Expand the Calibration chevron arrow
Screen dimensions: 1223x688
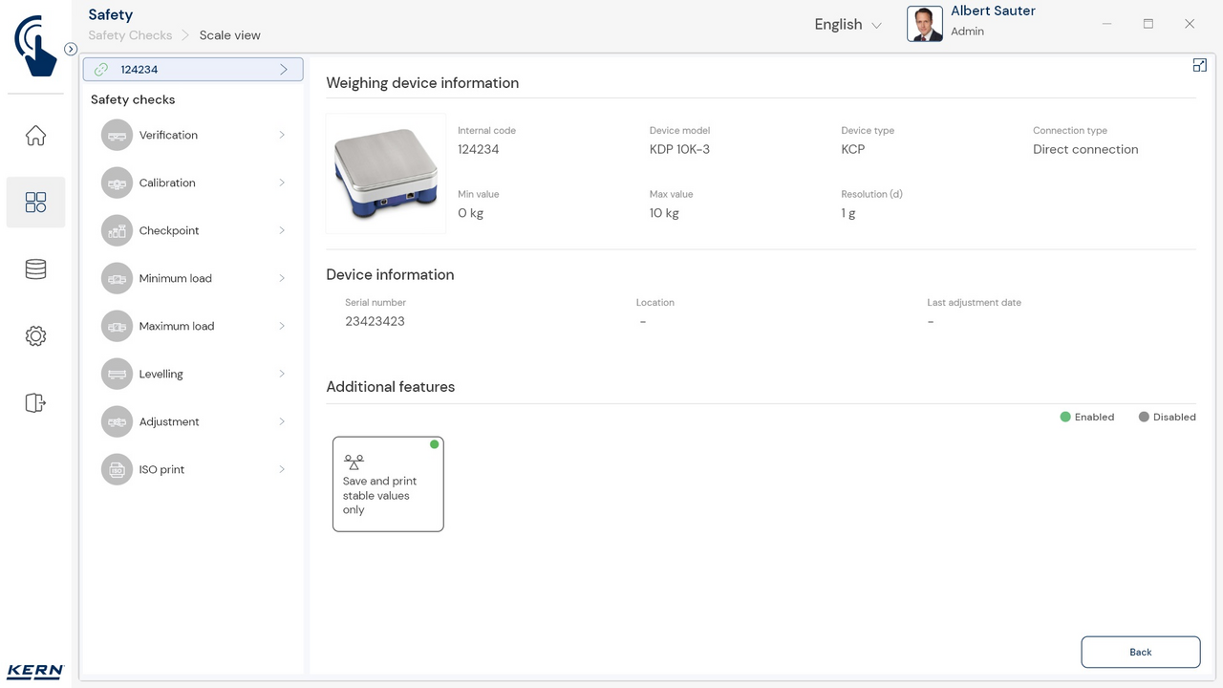[x=282, y=183]
